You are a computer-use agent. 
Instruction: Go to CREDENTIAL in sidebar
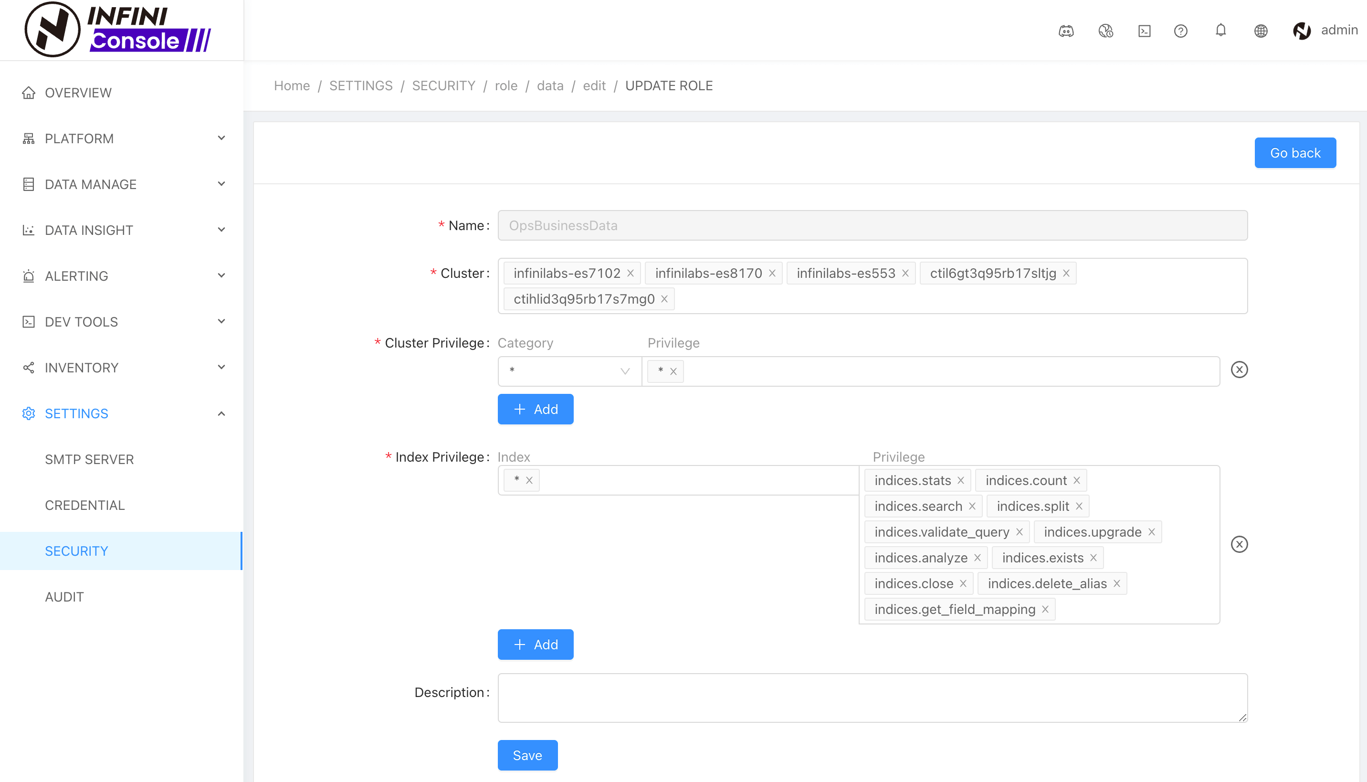(85, 505)
